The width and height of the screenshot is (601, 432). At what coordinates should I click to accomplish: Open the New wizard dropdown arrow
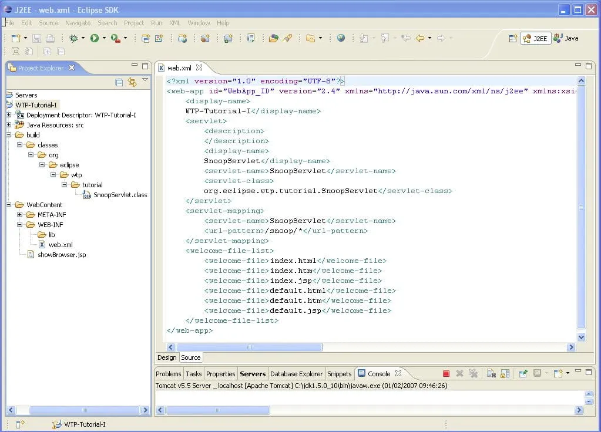click(25, 38)
